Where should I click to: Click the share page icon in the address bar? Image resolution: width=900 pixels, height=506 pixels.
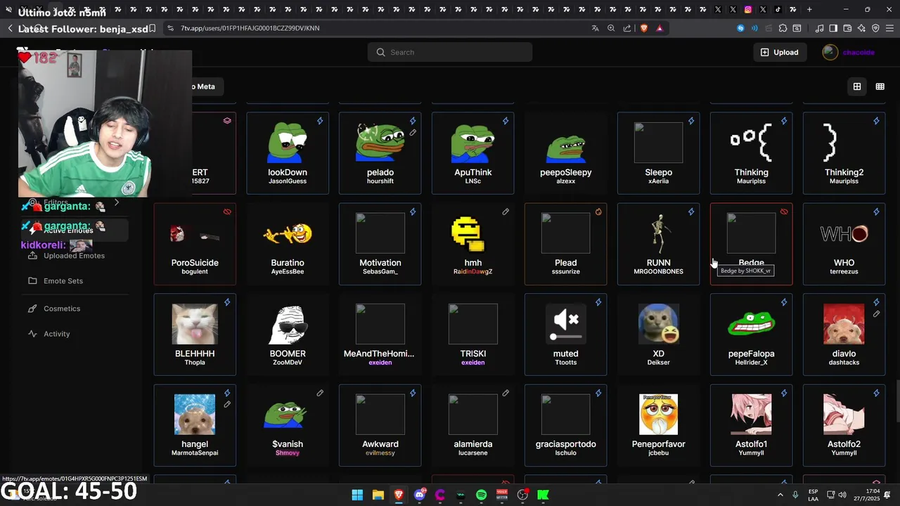[627, 28]
